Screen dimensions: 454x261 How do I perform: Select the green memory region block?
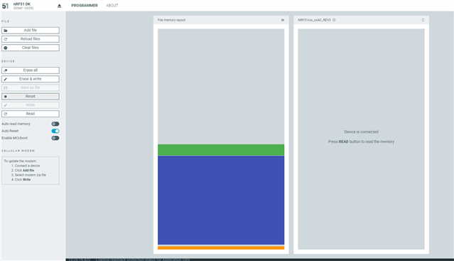(221, 150)
